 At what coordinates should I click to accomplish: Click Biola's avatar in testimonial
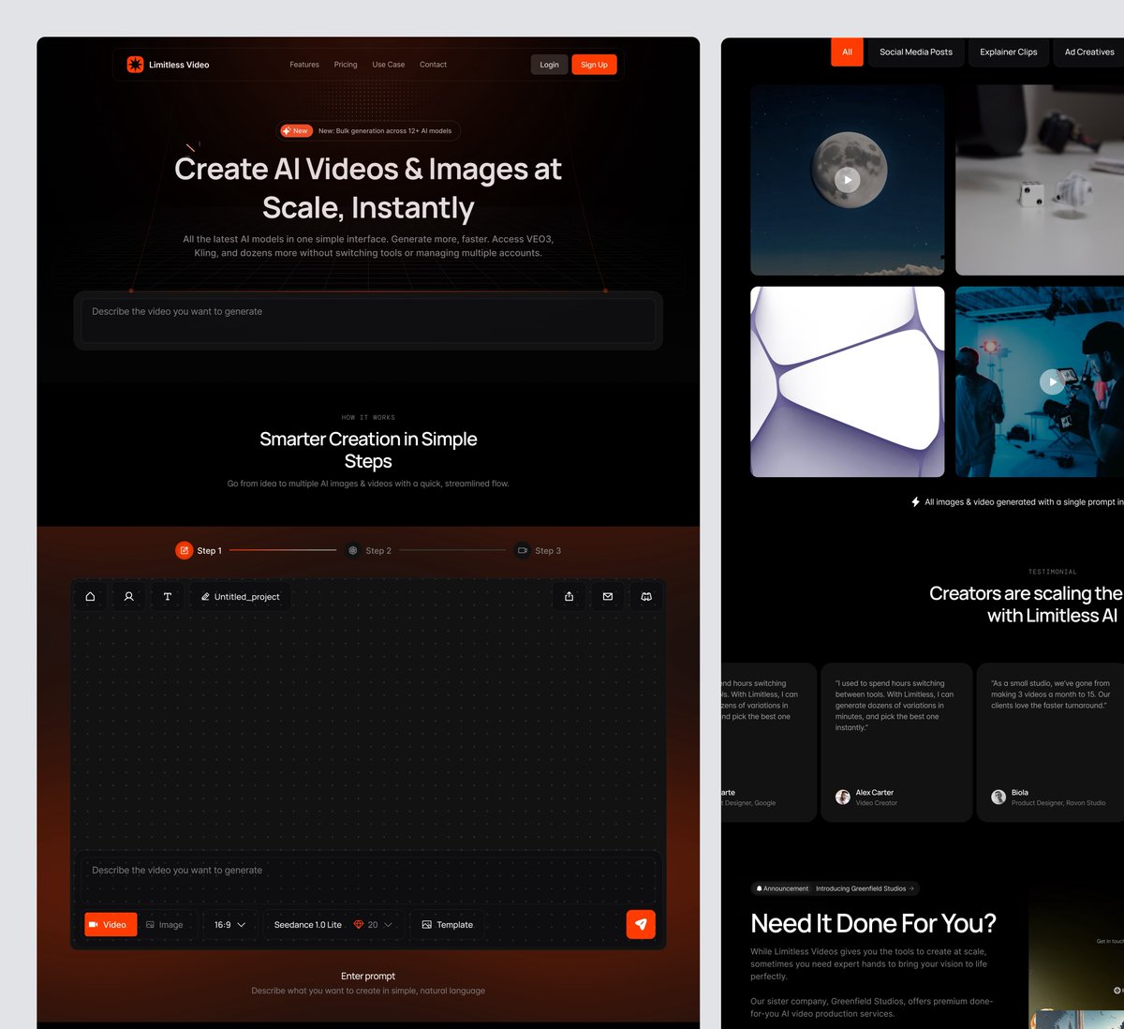click(x=998, y=797)
